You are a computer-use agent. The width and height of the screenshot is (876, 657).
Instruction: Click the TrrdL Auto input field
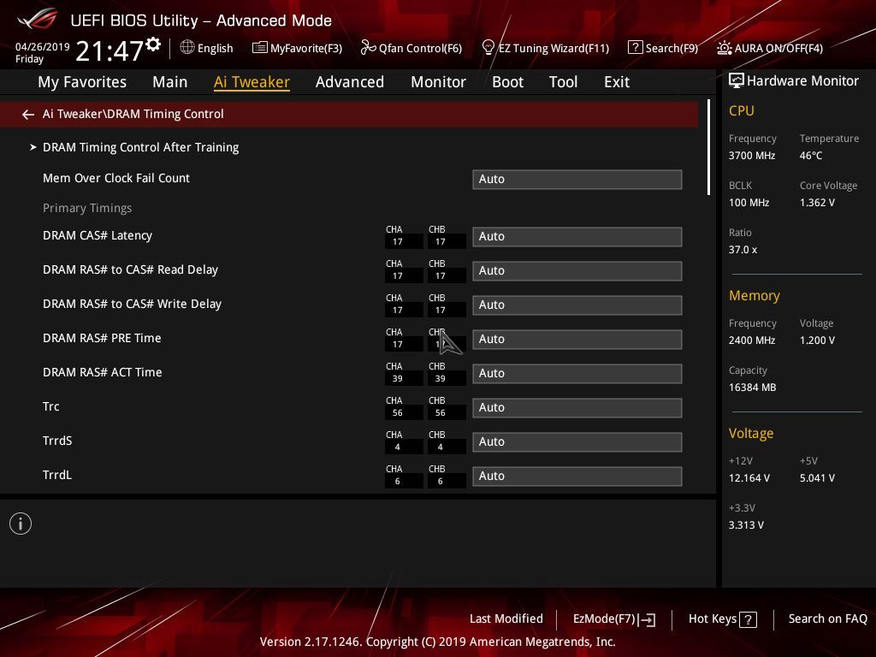pyautogui.click(x=577, y=476)
